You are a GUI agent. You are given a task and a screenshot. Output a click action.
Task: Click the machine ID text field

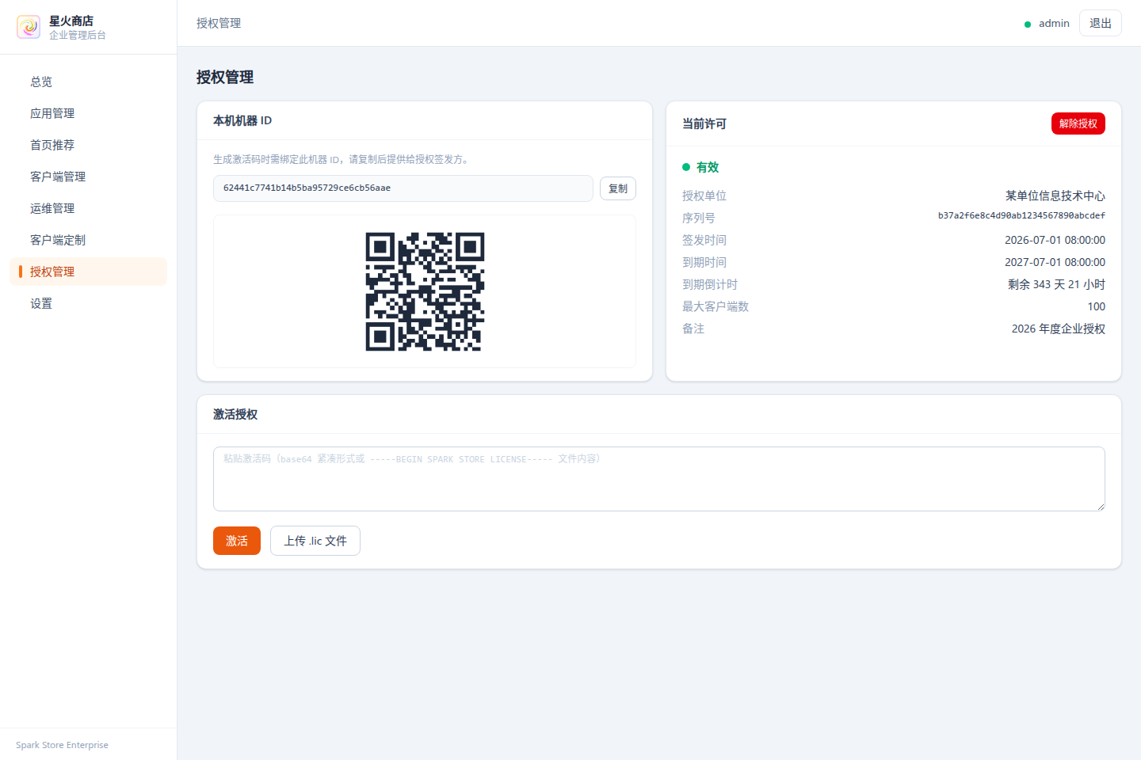pos(403,188)
